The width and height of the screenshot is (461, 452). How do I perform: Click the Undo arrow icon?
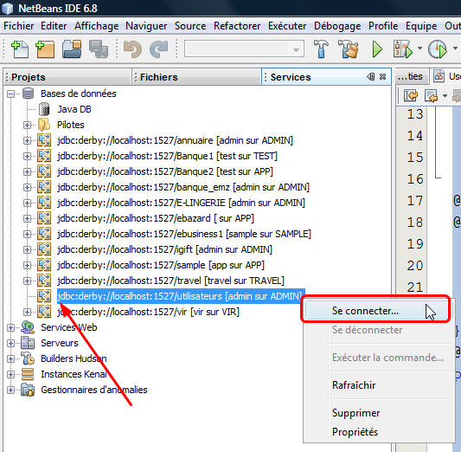132,49
